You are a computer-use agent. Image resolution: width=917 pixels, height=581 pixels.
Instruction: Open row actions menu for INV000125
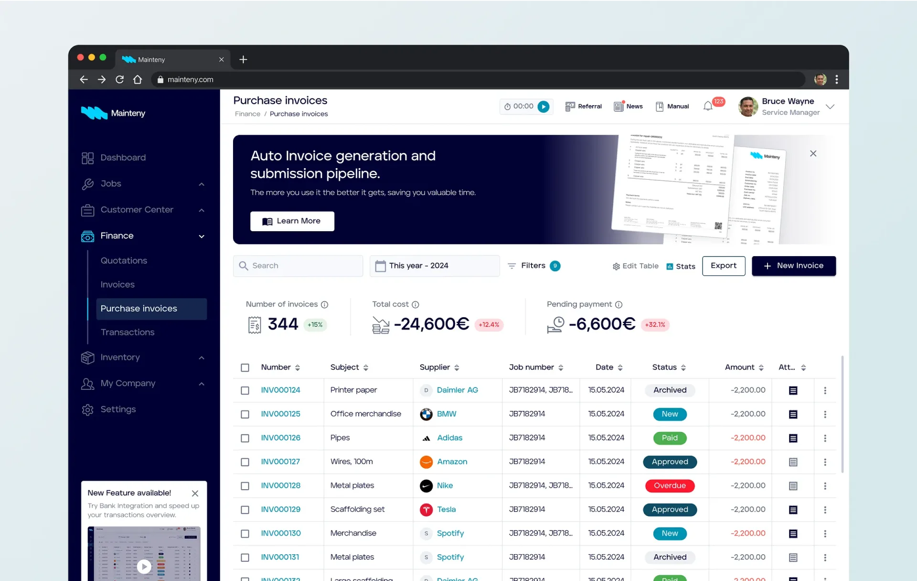coord(825,414)
